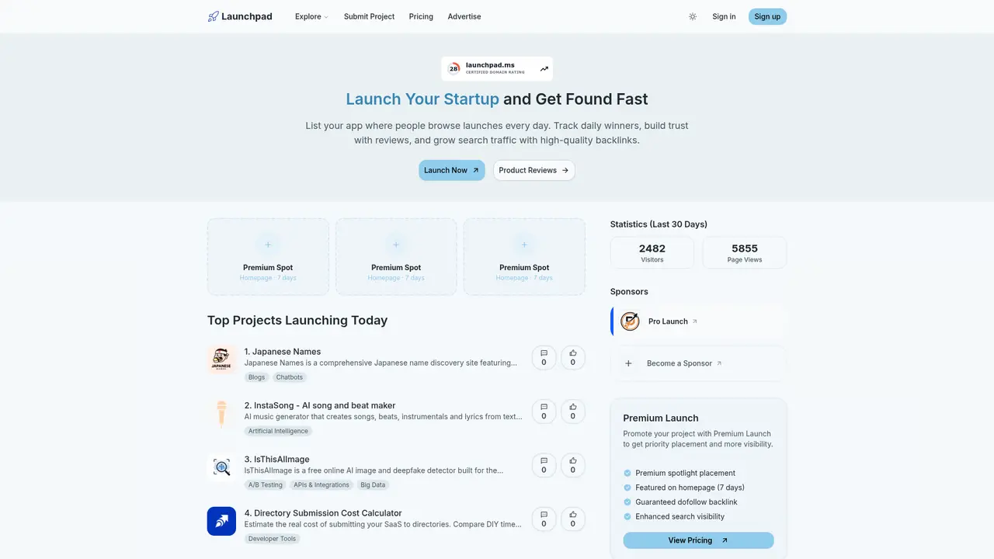Click the Pro Launch sponsor name

668,321
